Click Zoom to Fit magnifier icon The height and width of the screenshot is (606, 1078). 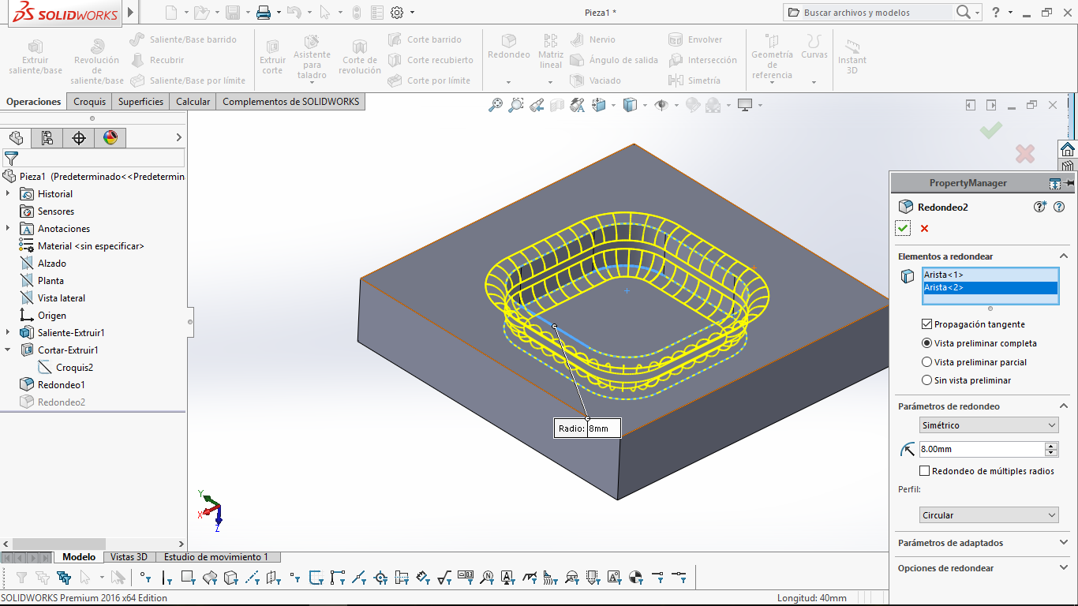click(x=495, y=104)
